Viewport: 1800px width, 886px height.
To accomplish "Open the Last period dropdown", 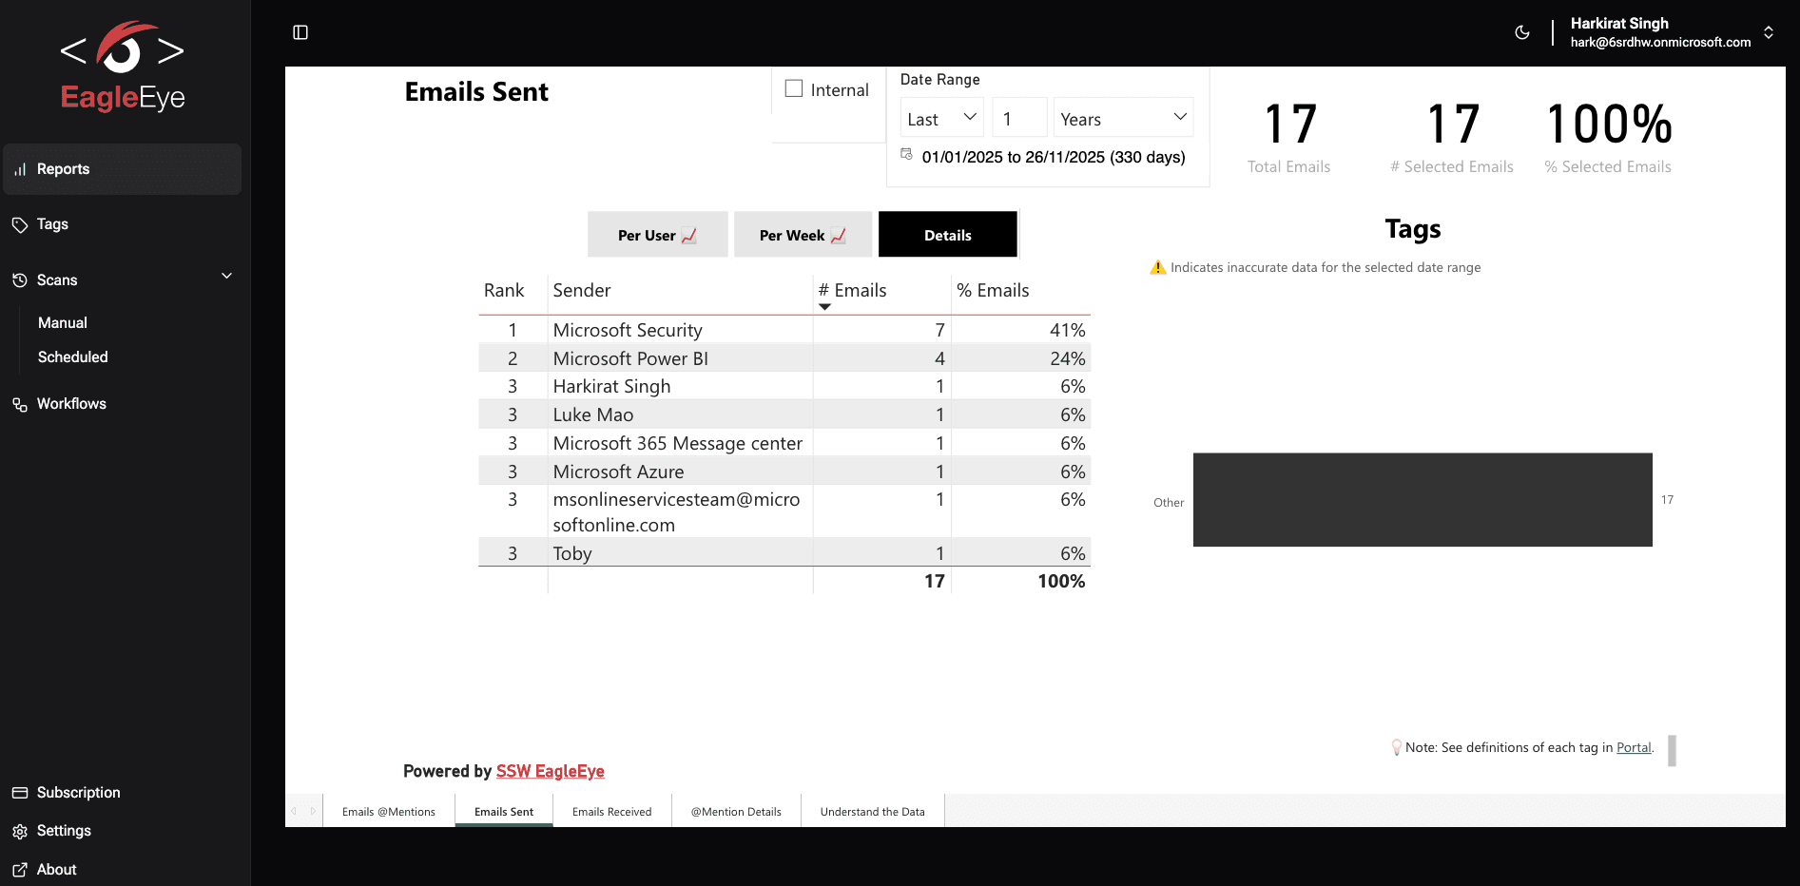I will point(940,117).
